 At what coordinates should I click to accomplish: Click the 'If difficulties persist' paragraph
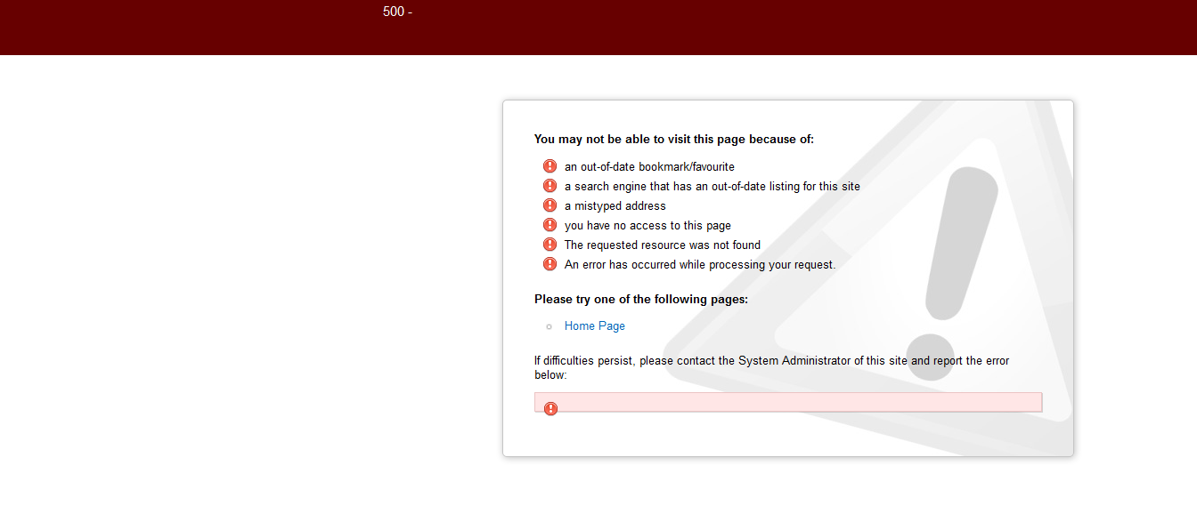[771, 368]
